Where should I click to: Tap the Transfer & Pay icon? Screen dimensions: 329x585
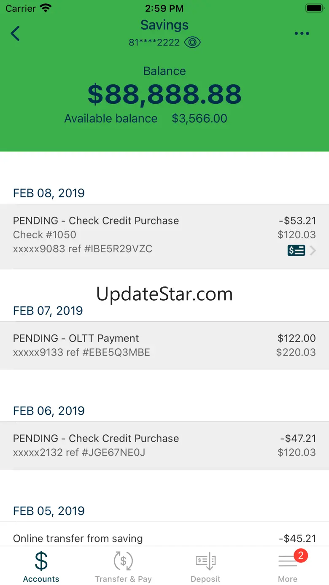[x=123, y=561]
